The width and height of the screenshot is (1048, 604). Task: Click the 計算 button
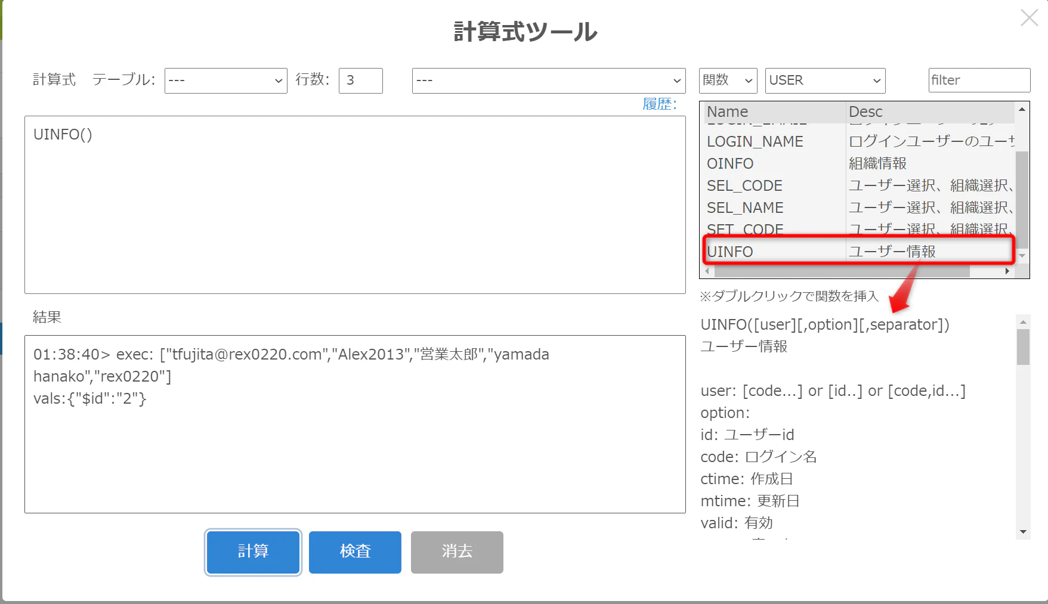click(x=253, y=552)
